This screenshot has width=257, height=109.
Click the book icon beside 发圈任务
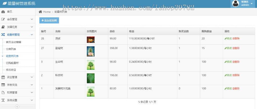[3, 27]
